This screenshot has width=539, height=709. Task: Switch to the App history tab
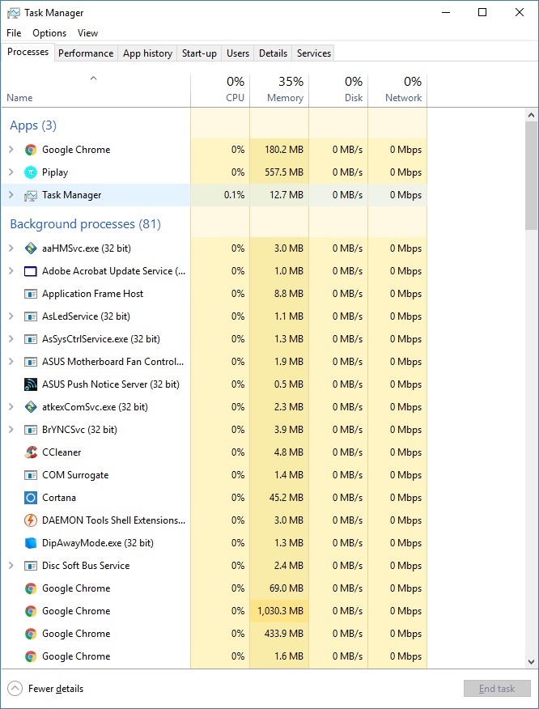coord(147,53)
